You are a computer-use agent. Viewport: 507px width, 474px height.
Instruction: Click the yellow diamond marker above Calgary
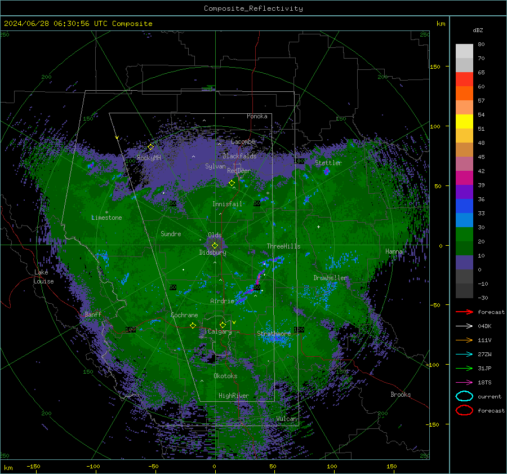(x=223, y=325)
